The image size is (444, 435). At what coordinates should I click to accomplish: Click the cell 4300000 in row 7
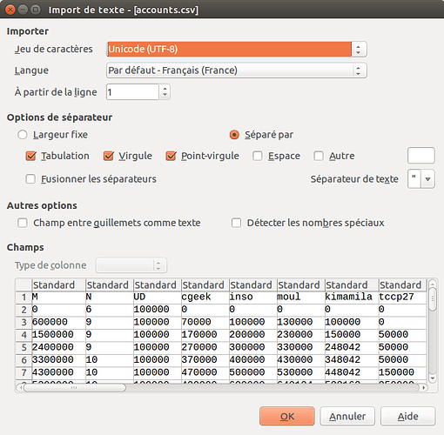click(58, 372)
